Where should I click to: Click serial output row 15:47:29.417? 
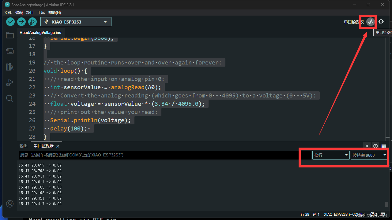[x=40, y=204]
